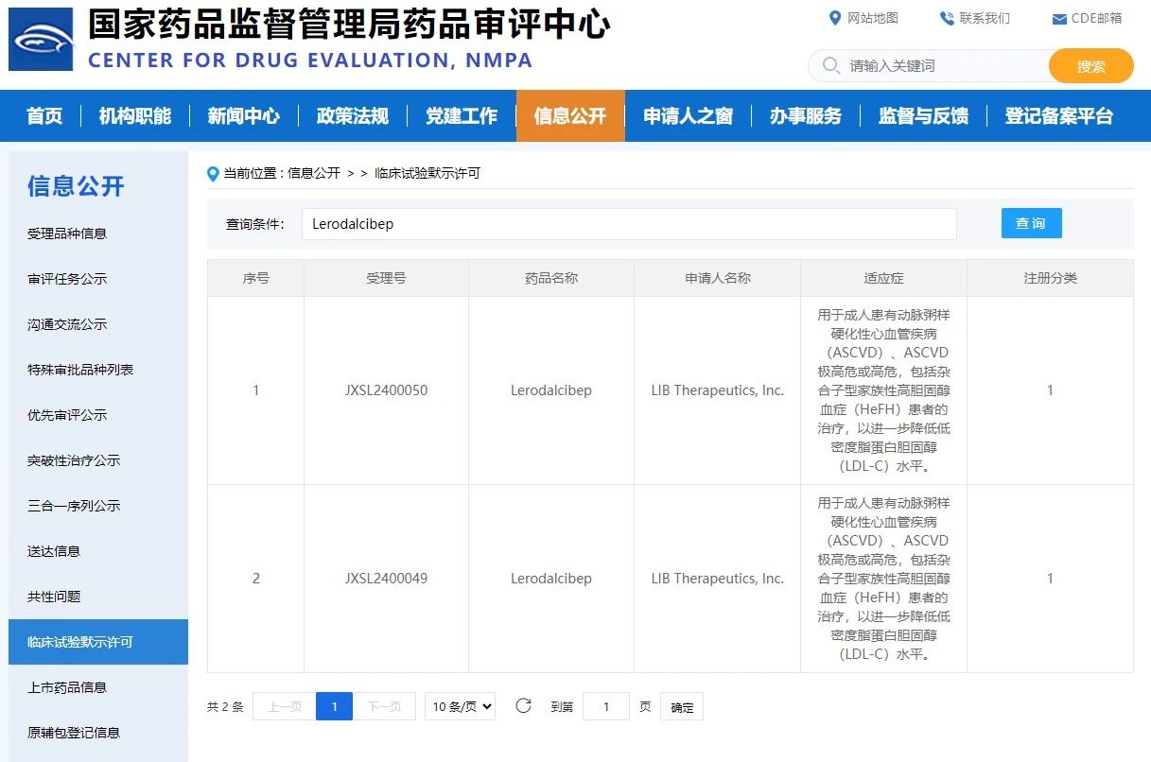Click the 序号 column header
The height and width of the screenshot is (762, 1151).
tap(256, 279)
